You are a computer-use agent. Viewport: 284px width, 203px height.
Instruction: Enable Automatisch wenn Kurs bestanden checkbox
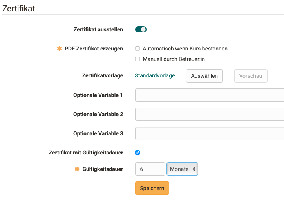coord(137,49)
